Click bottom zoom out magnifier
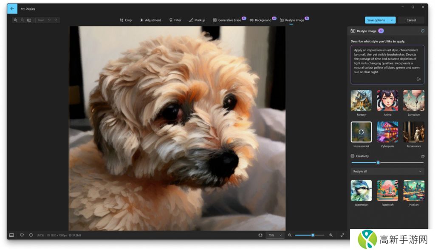This screenshot has width=435, height=250. 290,235
